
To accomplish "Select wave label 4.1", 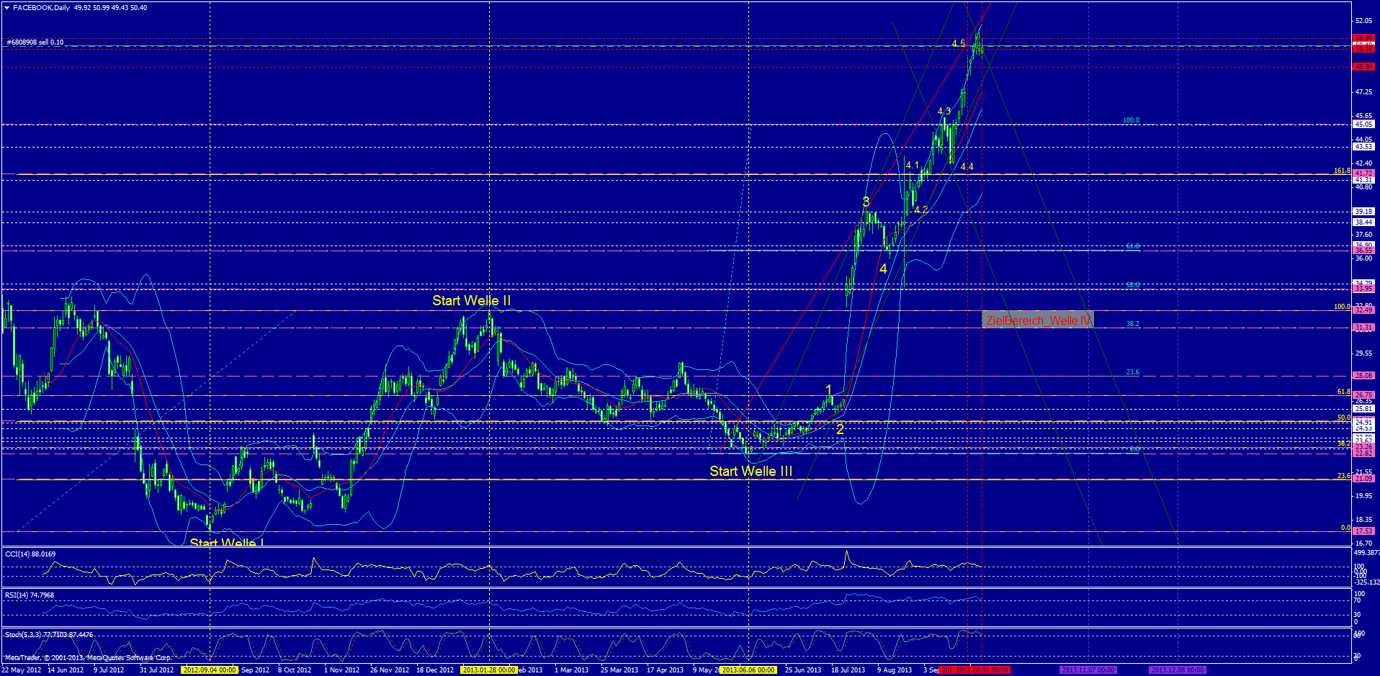I will pyautogui.click(x=913, y=166).
